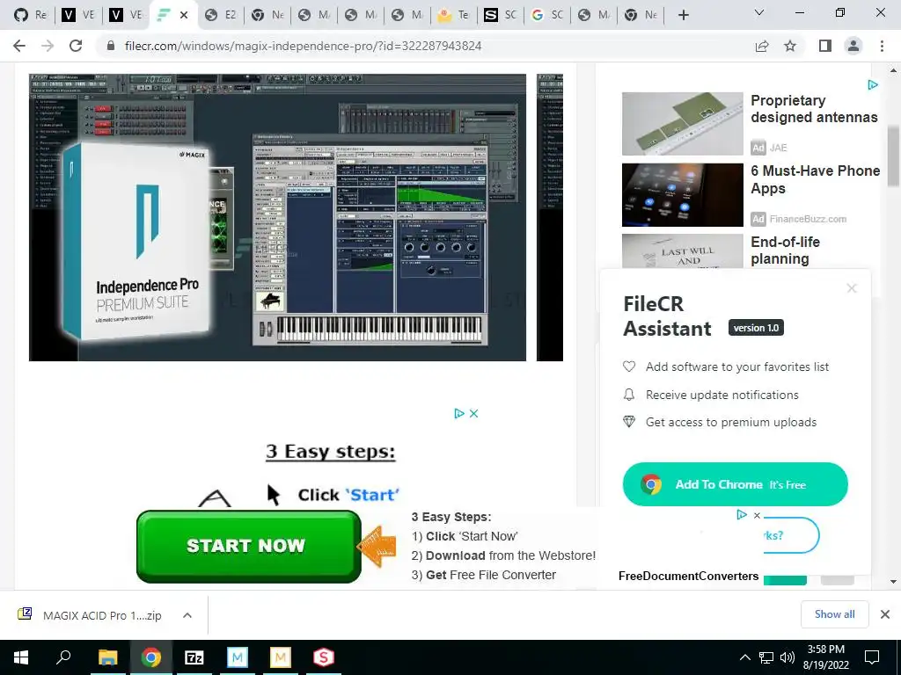This screenshot has height=675, width=901.
Task: Click the Add software to favorites heart icon
Action: click(x=629, y=367)
